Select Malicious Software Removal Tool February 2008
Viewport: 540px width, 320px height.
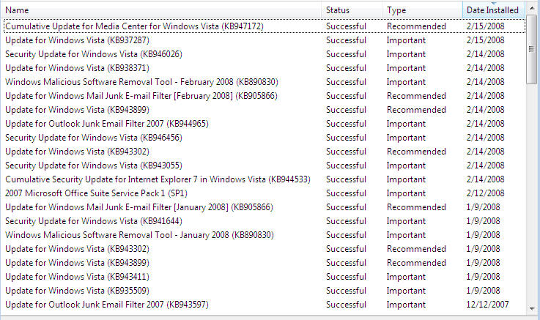coord(141,82)
